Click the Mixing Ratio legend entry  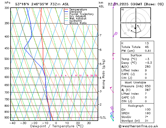(78, 23)
